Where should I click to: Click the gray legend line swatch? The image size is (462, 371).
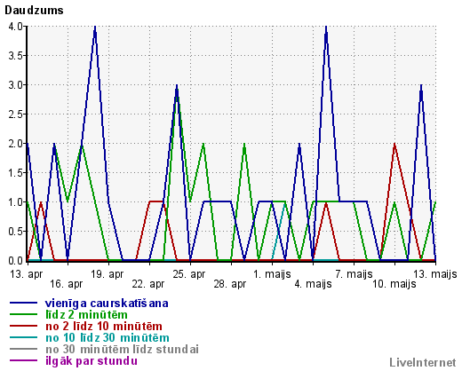(24, 349)
